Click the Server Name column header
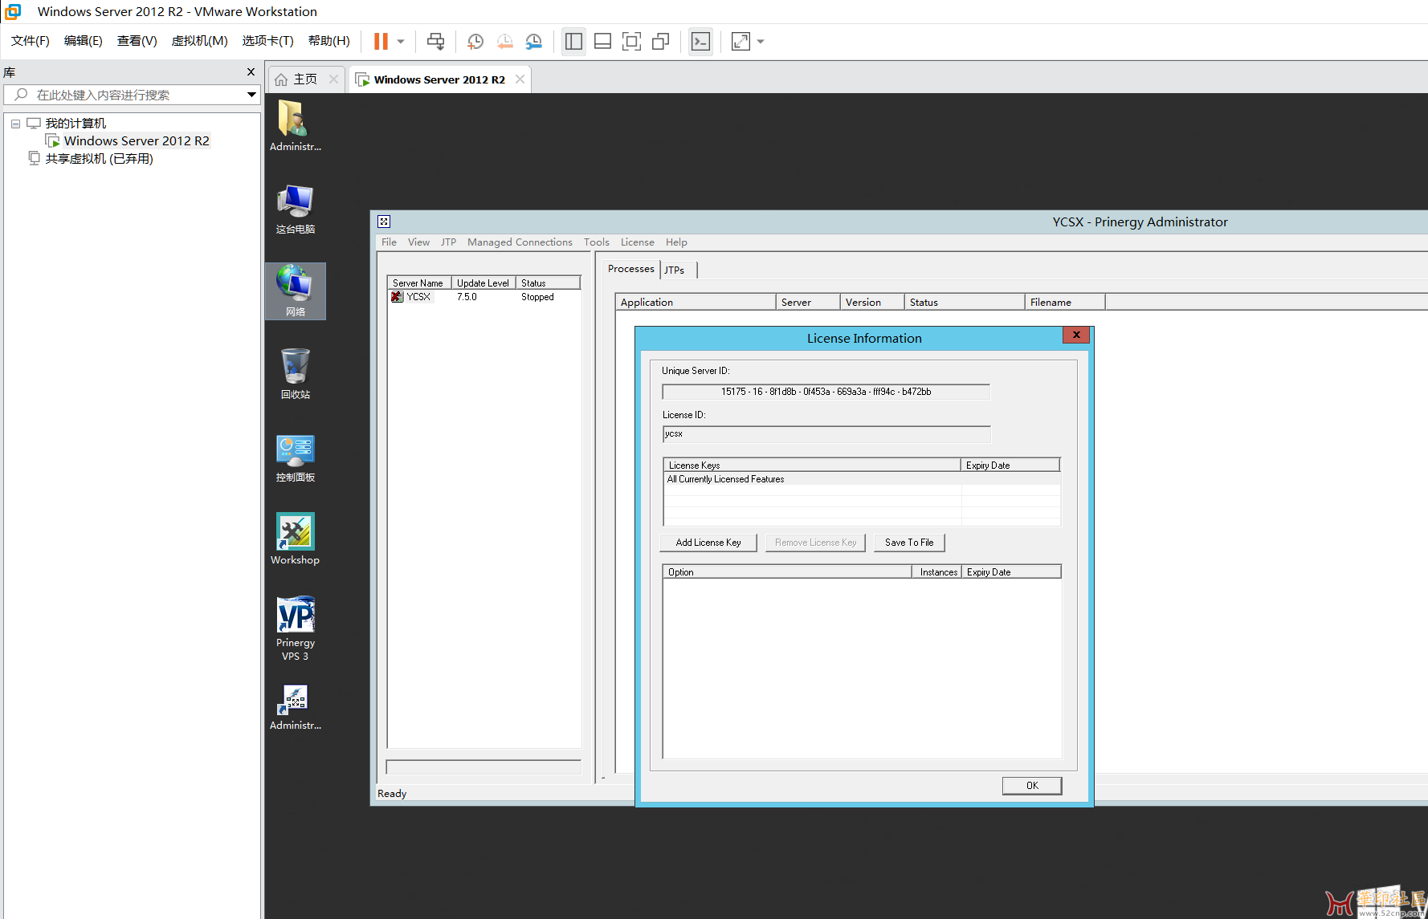Viewport: 1428px width, 919px height. coord(419,283)
